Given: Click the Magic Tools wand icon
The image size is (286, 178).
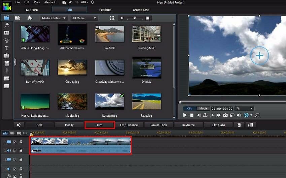Looking at the screenshot, I should click(x=19, y=125).
